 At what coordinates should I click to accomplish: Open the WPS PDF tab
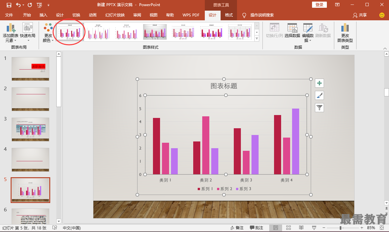[191, 15]
